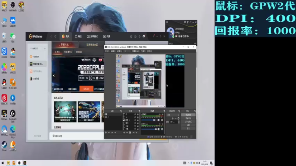Remove selected scene in OBS
The width and height of the screenshot is (296, 166).
(109, 133)
